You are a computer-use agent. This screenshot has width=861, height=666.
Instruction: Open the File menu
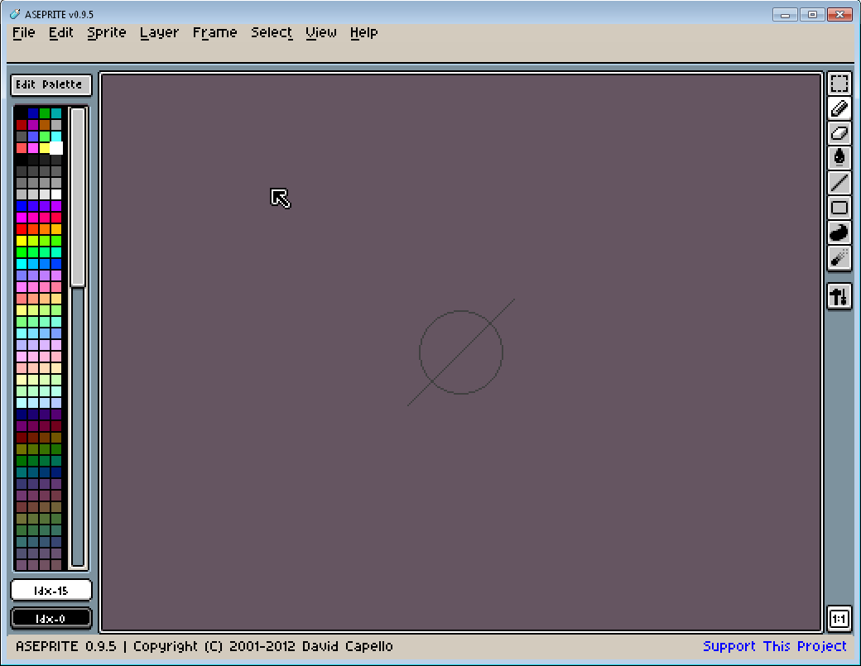pos(24,33)
